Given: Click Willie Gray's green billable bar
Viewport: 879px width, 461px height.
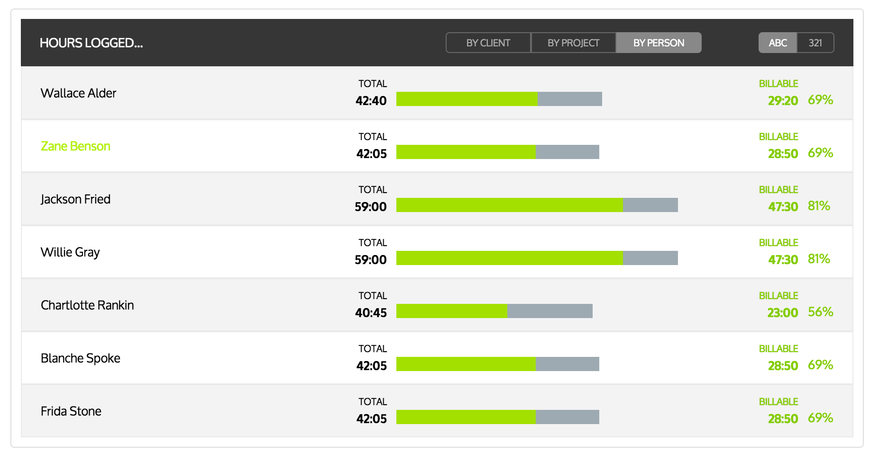Looking at the screenshot, I should coord(509,258).
